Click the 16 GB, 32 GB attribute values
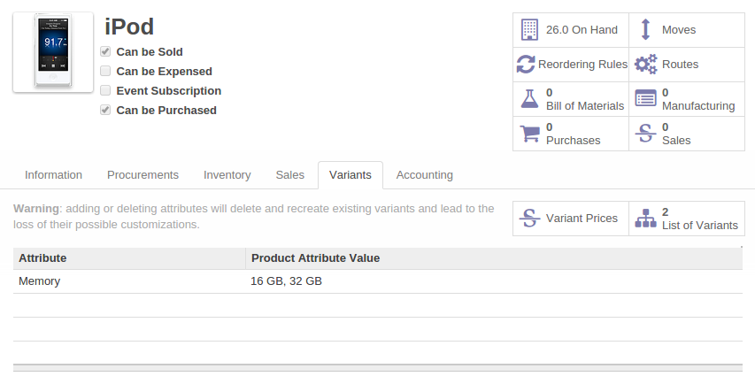The image size is (755, 384). pyautogui.click(x=287, y=281)
